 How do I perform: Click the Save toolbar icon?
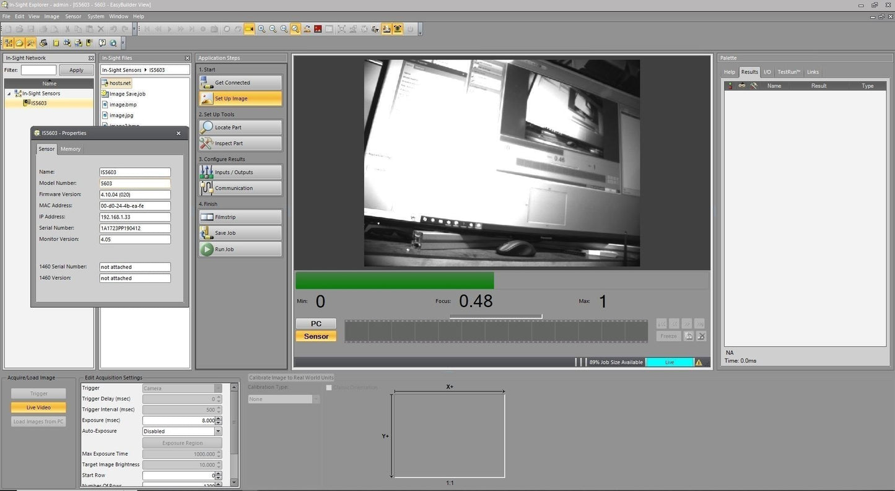31,29
